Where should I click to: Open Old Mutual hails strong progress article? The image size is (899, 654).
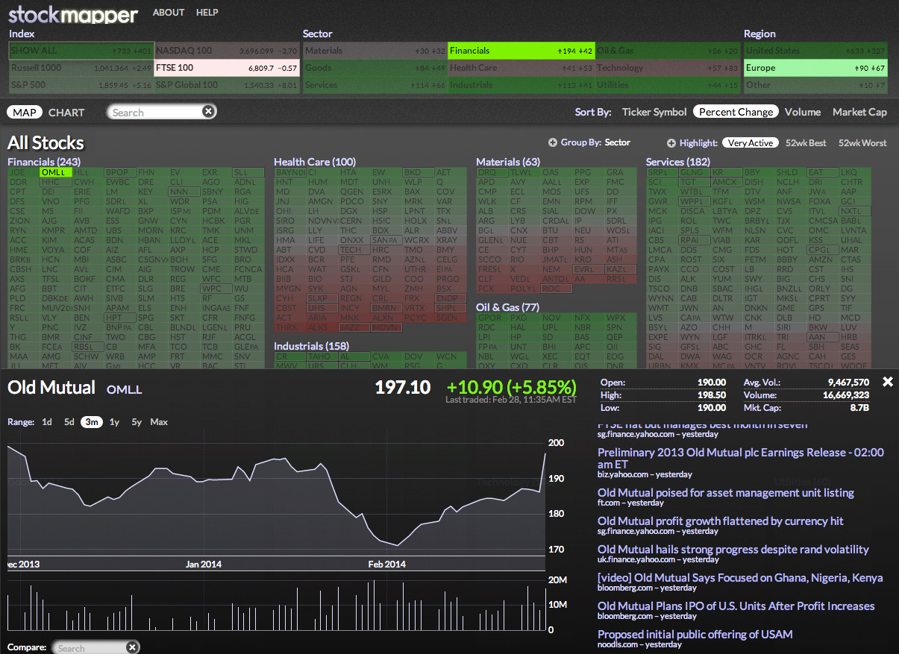(x=733, y=550)
